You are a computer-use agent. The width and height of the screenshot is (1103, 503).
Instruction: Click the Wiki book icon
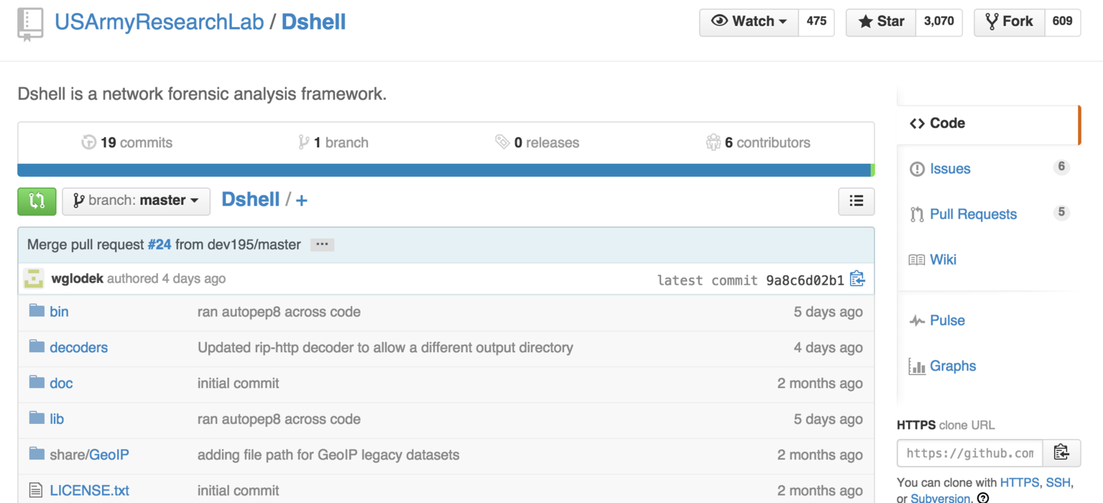coord(917,260)
